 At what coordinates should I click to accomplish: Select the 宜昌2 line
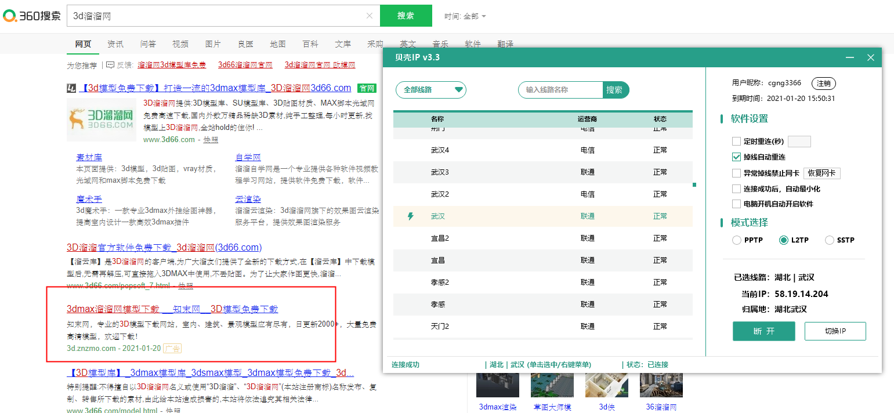coord(543,238)
